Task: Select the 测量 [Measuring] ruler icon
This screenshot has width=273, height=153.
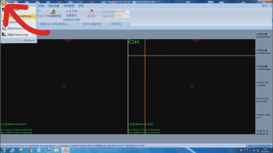Action: [x=4, y=35]
